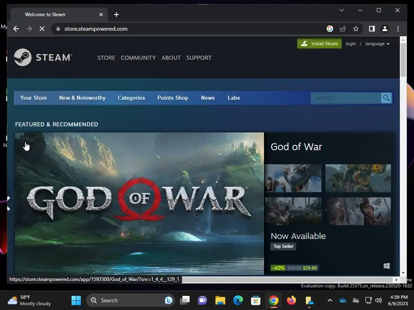Open New & Noteworthy tab
Screen dimensions: 414x310
(x=82, y=98)
